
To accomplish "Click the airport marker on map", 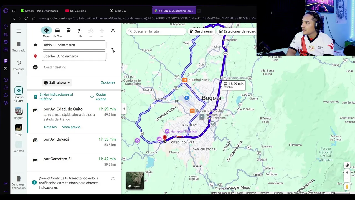I will 187,98.
